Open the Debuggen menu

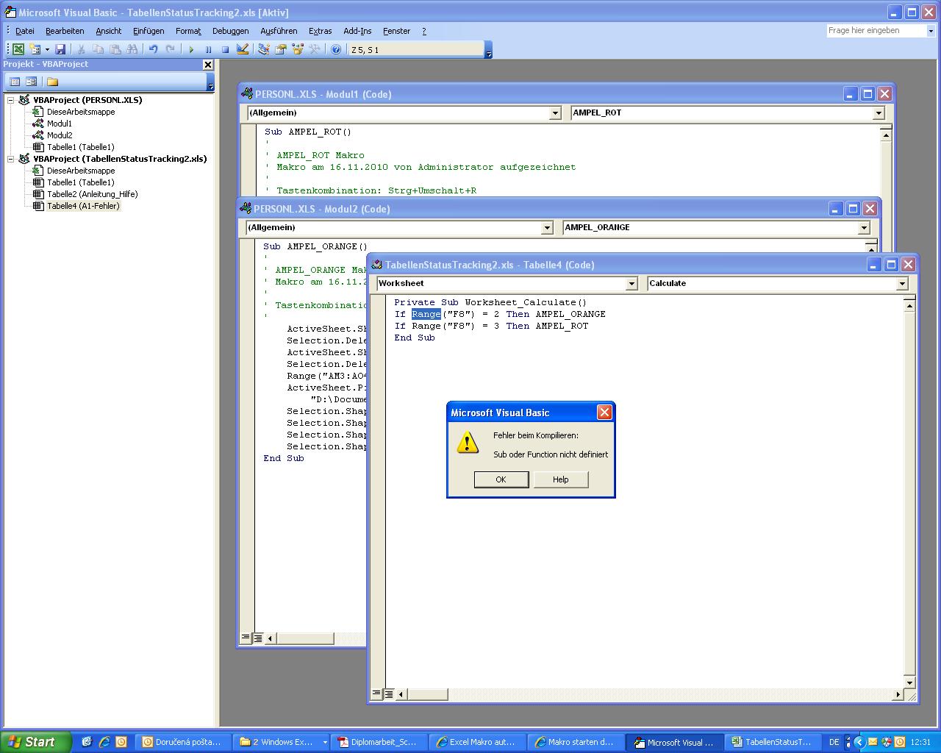[231, 31]
